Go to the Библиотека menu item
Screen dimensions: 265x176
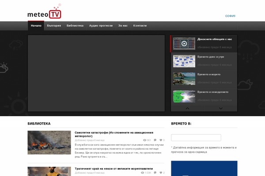(x=75, y=26)
